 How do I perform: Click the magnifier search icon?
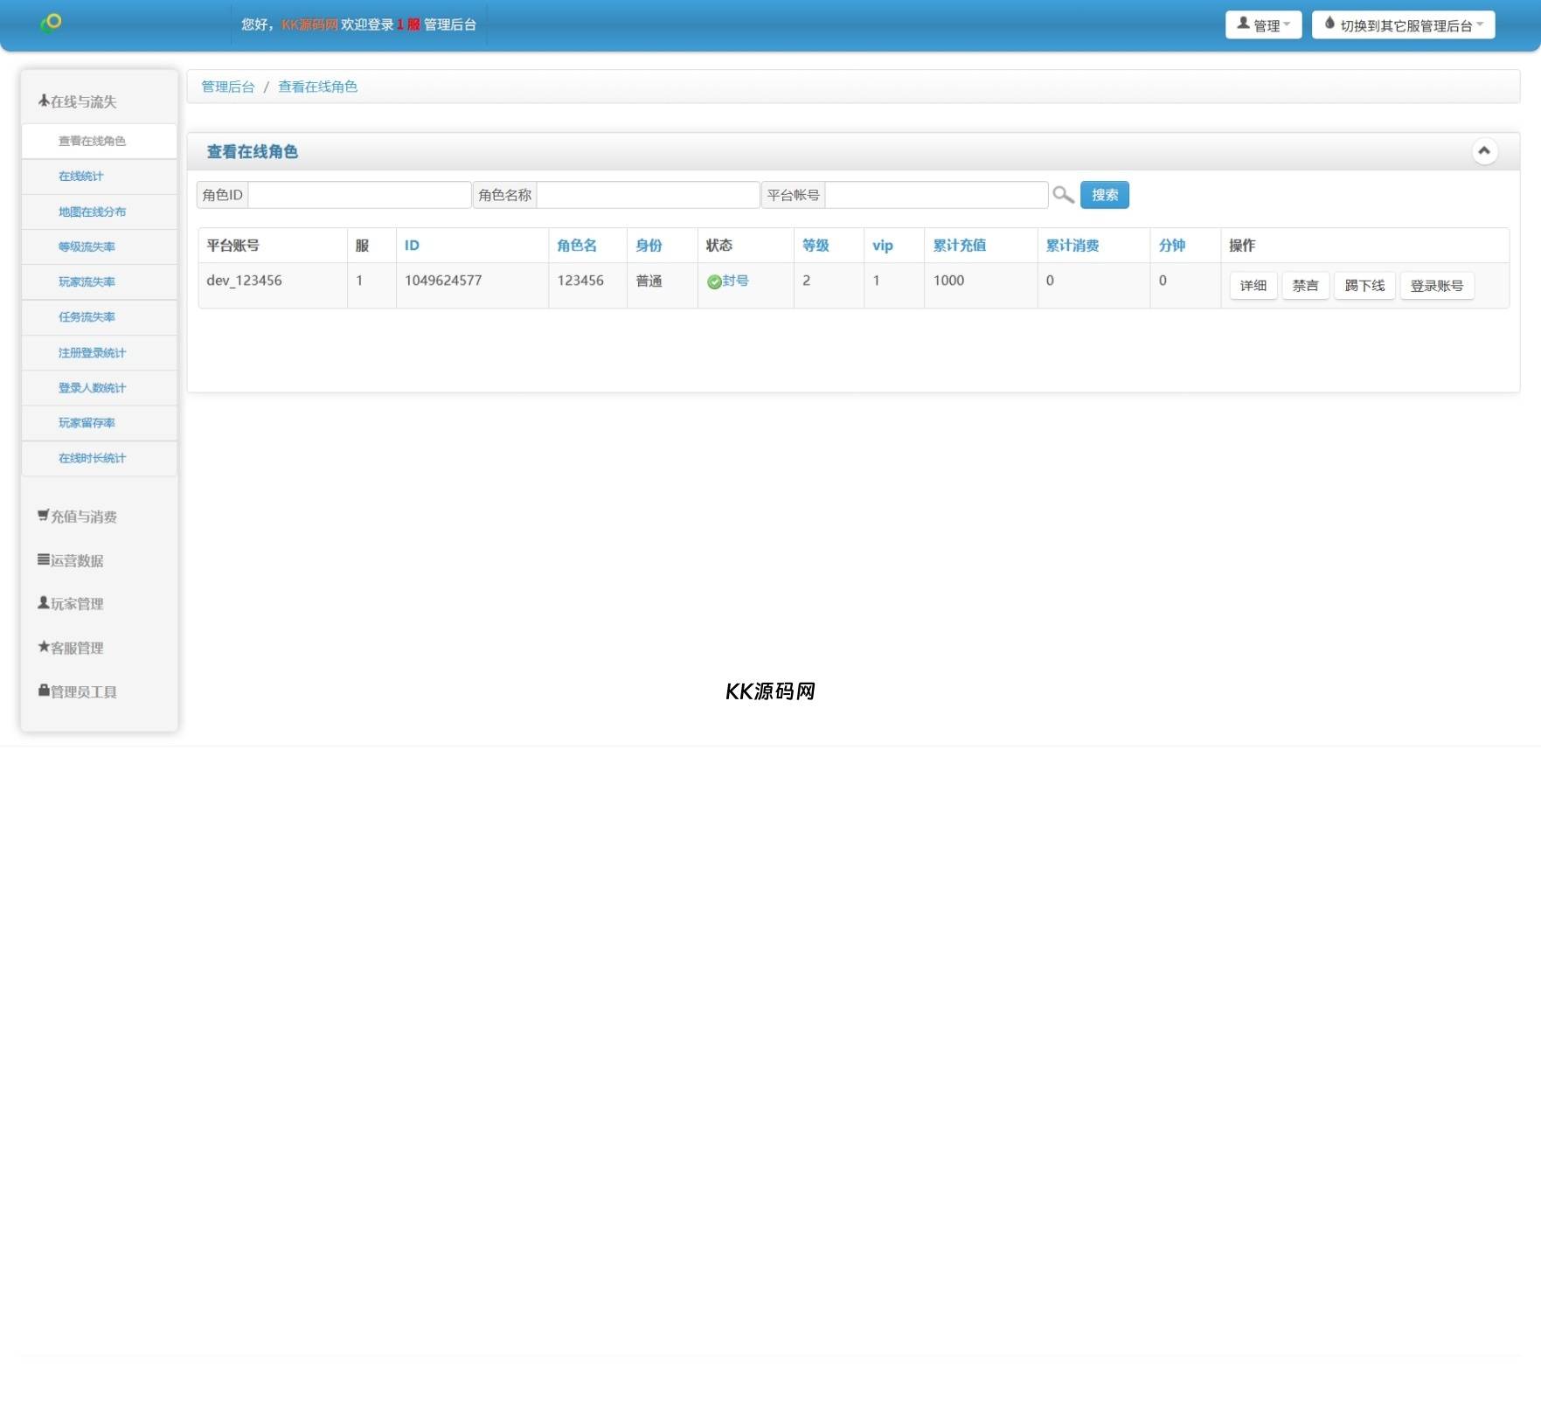click(1063, 195)
